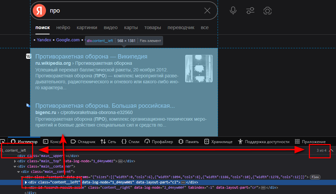Viewport: 336px width, 194px height.
Task: Activate the element picker icon in DevTools
Action: (3, 141)
